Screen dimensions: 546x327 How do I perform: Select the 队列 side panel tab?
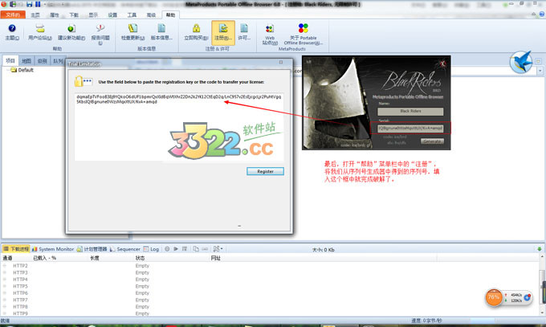coord(58,60)
